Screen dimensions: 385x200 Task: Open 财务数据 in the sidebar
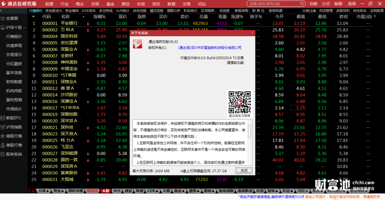[14, 82]
